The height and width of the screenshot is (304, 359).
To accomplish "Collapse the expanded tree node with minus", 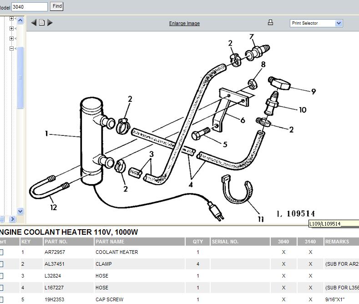I will tap(12, 49).
